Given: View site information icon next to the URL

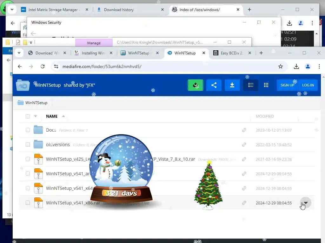Looking at the screenshot, I should pyautogui.click(x=56, y=66).
